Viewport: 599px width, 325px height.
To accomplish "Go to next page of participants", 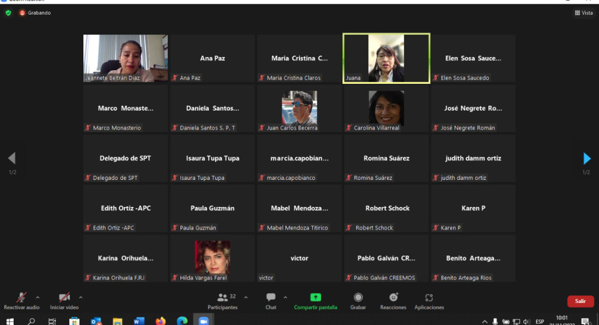I will 587,158.
